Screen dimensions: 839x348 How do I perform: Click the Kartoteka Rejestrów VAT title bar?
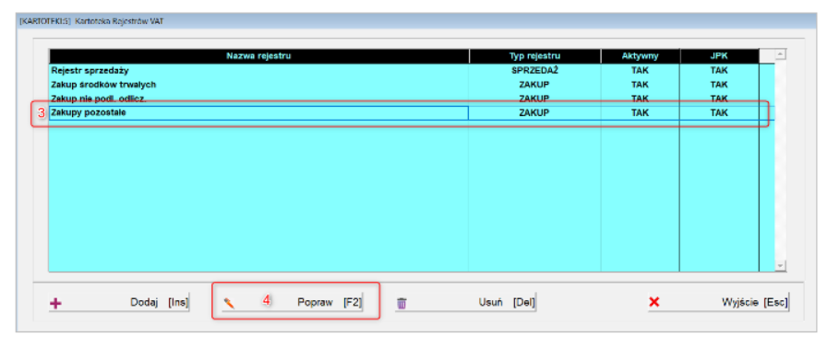click(416, 21)
